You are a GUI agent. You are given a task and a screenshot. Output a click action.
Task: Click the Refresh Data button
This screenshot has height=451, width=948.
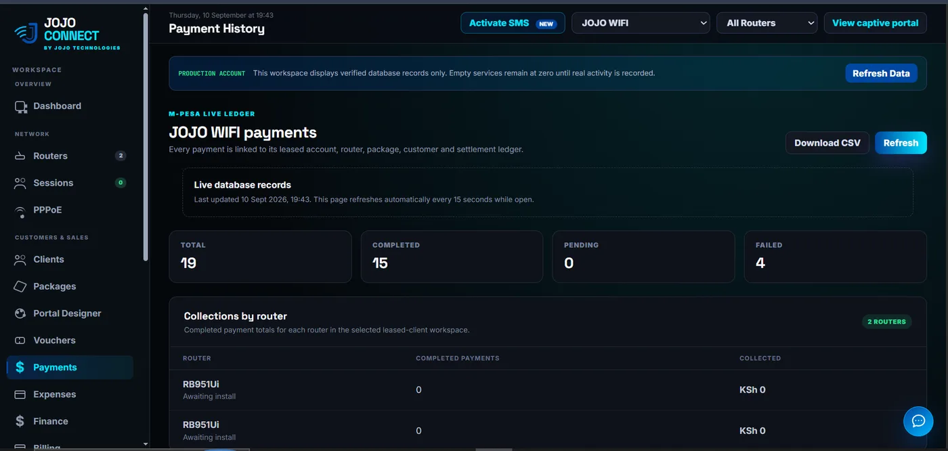(x=881, y=73)
